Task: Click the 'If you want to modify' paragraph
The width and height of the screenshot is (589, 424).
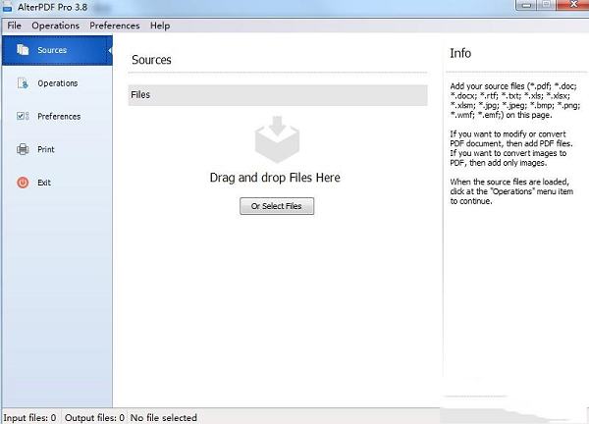Action: pyautogui.click(x=510, y=148)
